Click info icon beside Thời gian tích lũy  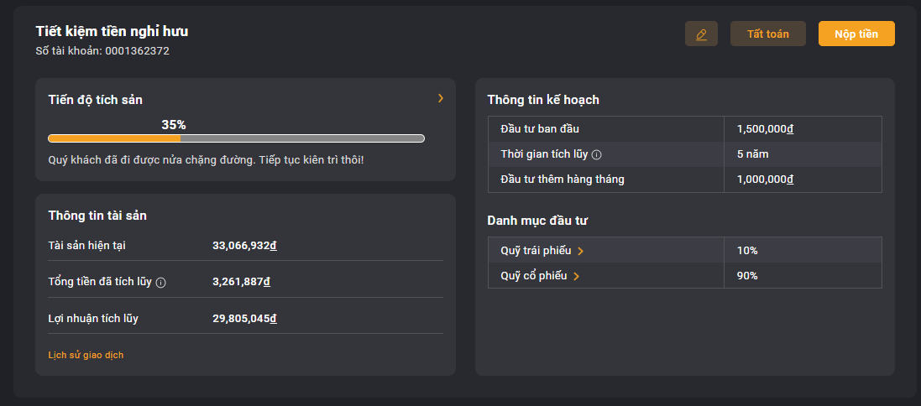(597, 155)
